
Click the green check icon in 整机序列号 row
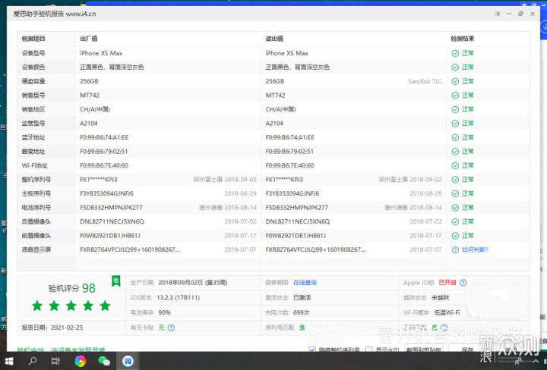pos(455,180)
